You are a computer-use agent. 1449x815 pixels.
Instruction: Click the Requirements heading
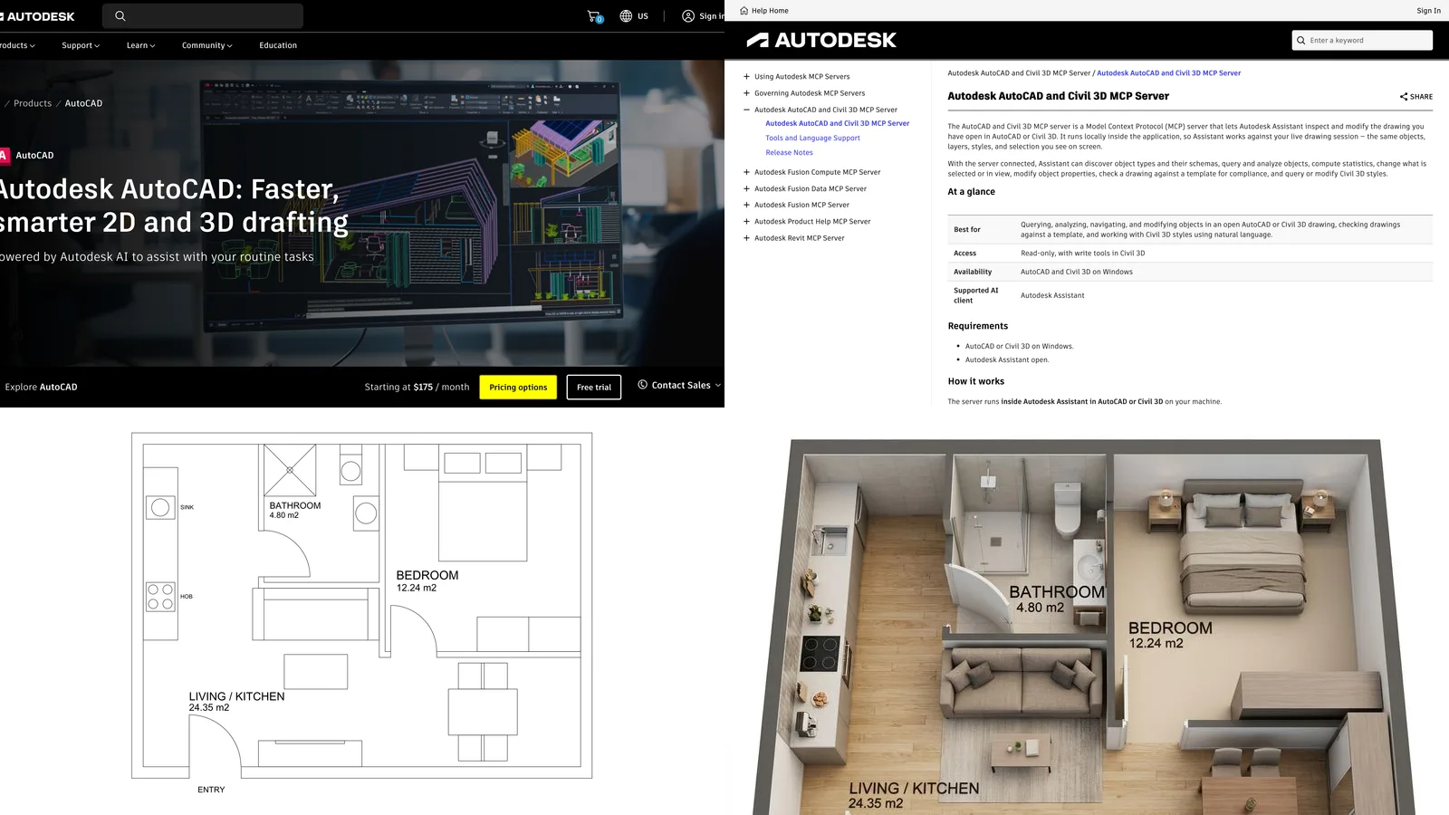tap(977, 326)
